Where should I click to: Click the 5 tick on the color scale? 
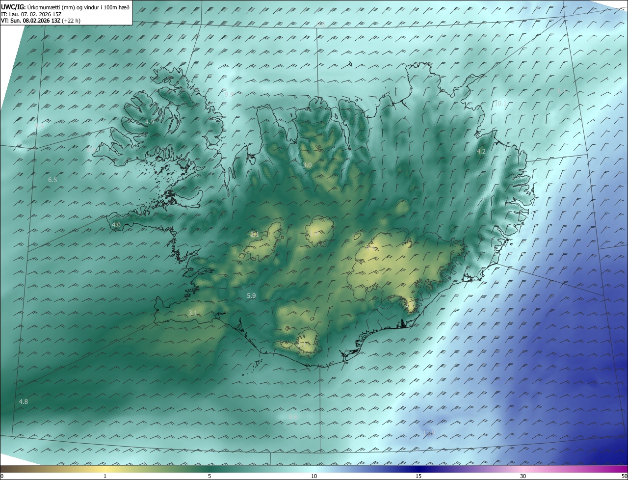coord(209,477)
